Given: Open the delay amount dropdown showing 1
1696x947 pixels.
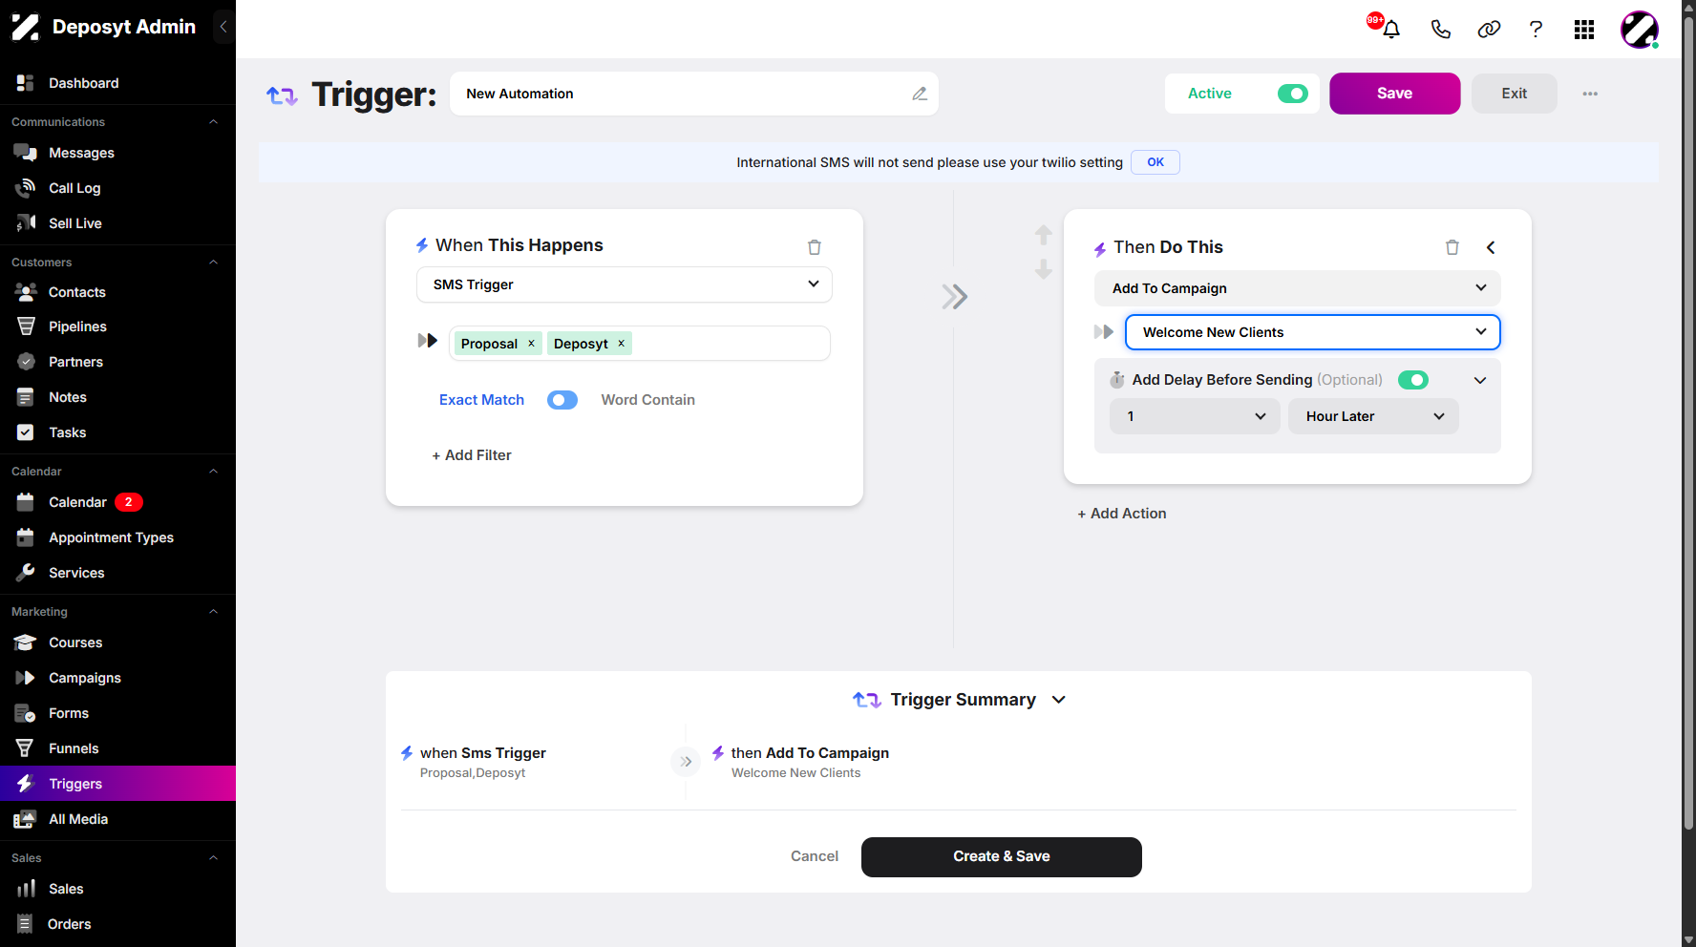Looking at the screenshot, I should pos(1195,416).
